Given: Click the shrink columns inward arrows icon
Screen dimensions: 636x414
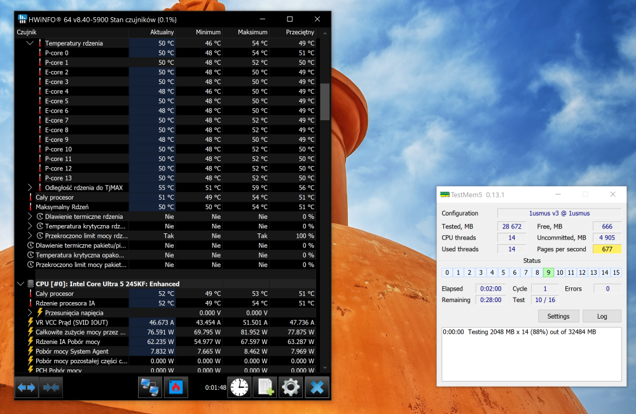Looking at the screenshot, I should coord(52,387).
